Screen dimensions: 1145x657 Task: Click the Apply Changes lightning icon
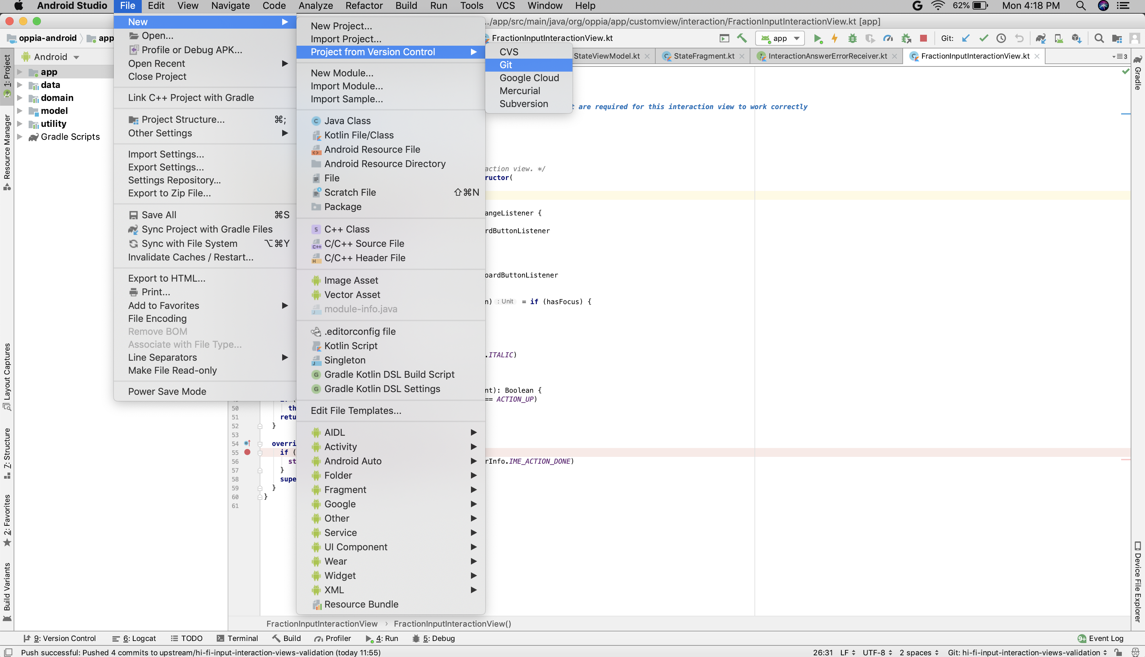[x=835, y=39]
